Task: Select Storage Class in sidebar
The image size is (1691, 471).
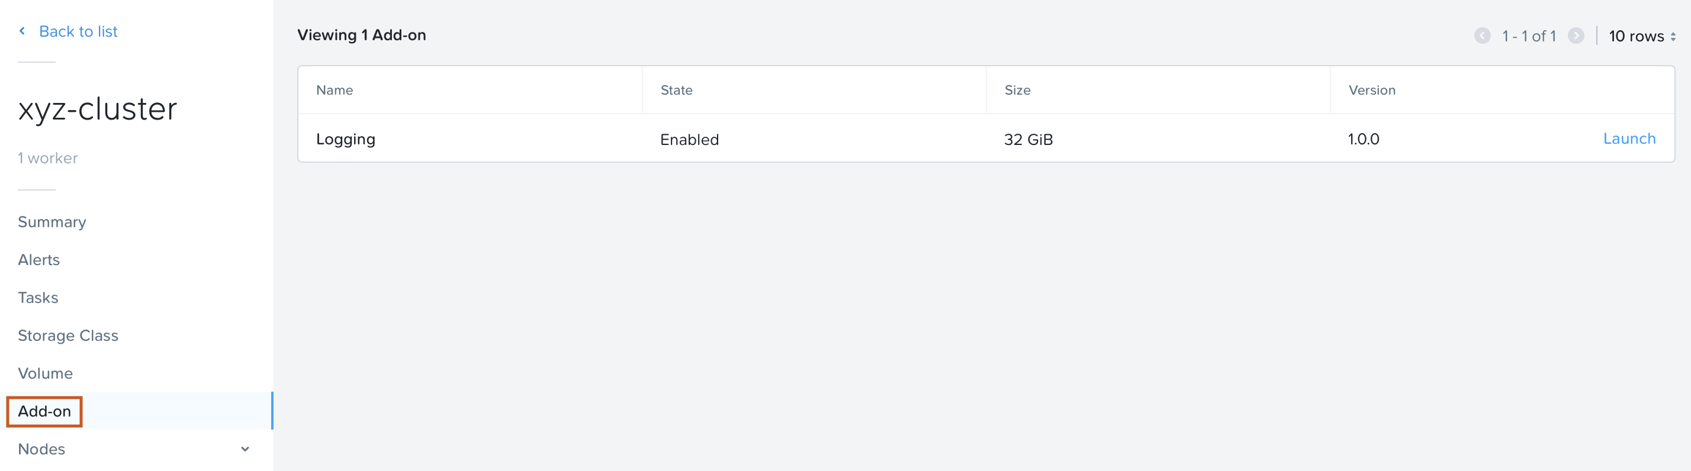Action: pos(68,335)
